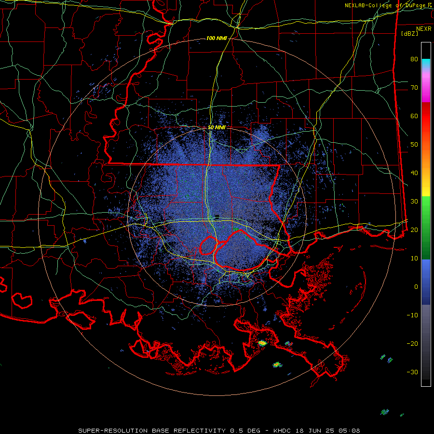Image resolution: width=434 pixels, height=434 pixels.
Task: Click the -30 value on the color scale
Action: 412,372
